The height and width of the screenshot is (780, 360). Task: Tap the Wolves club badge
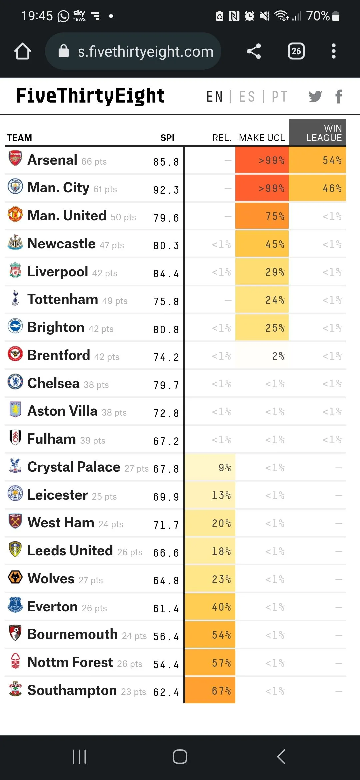pos(15,577)
